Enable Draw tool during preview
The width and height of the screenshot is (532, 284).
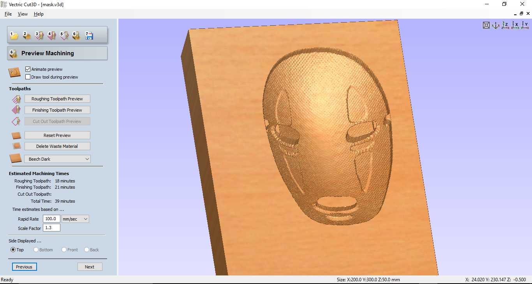pos(28,77)
